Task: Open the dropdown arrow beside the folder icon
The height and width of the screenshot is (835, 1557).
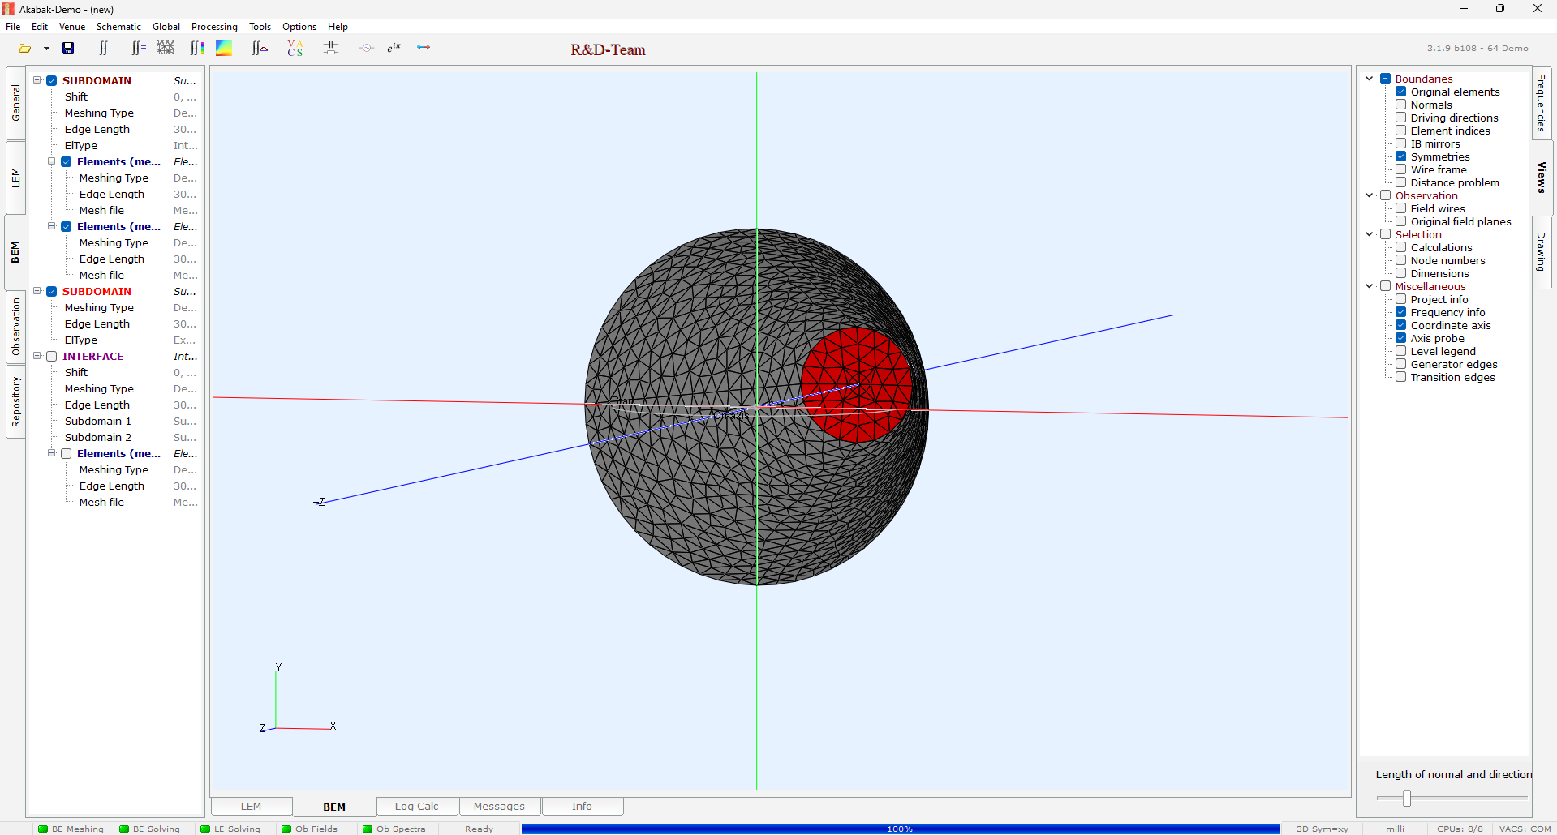Action: coord(46,49)
